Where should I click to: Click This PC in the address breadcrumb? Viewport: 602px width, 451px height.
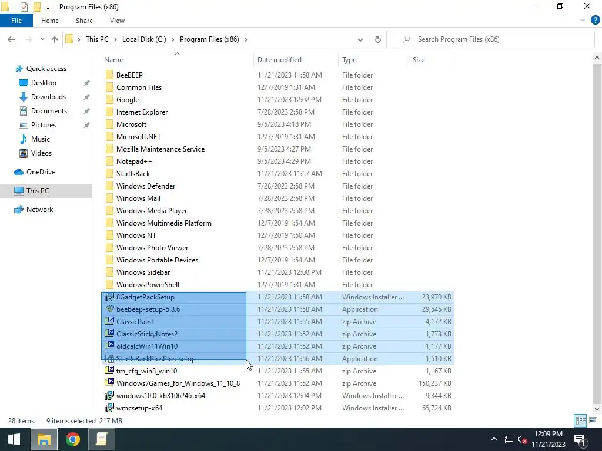tap(97, 39)
